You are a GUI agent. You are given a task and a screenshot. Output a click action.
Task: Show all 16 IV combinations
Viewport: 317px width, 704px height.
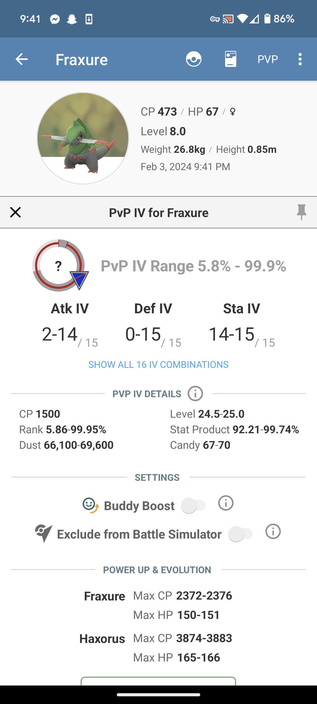[158, 365]
